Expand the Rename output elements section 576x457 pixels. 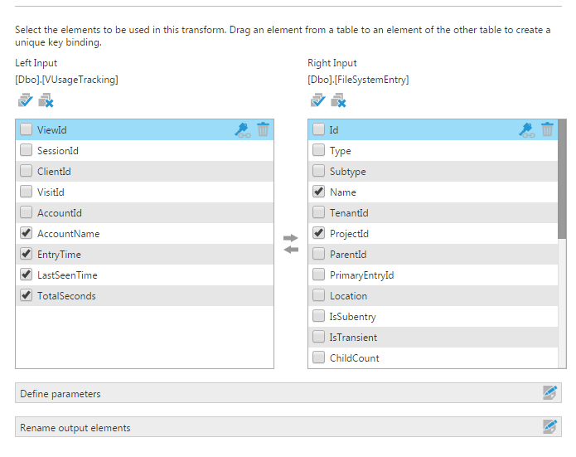pos(288,427)
